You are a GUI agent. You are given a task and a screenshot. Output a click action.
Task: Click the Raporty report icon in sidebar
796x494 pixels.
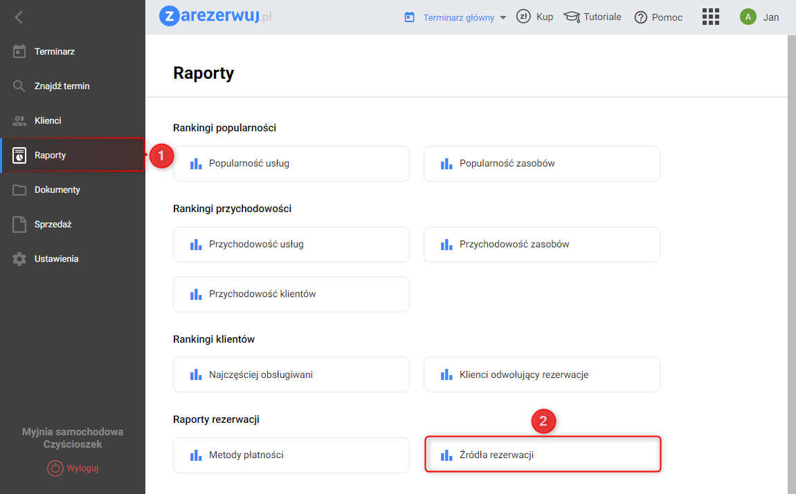[x=19, y=155]
